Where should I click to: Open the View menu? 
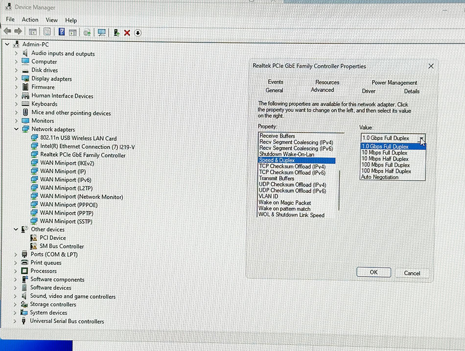coord(51,20)
